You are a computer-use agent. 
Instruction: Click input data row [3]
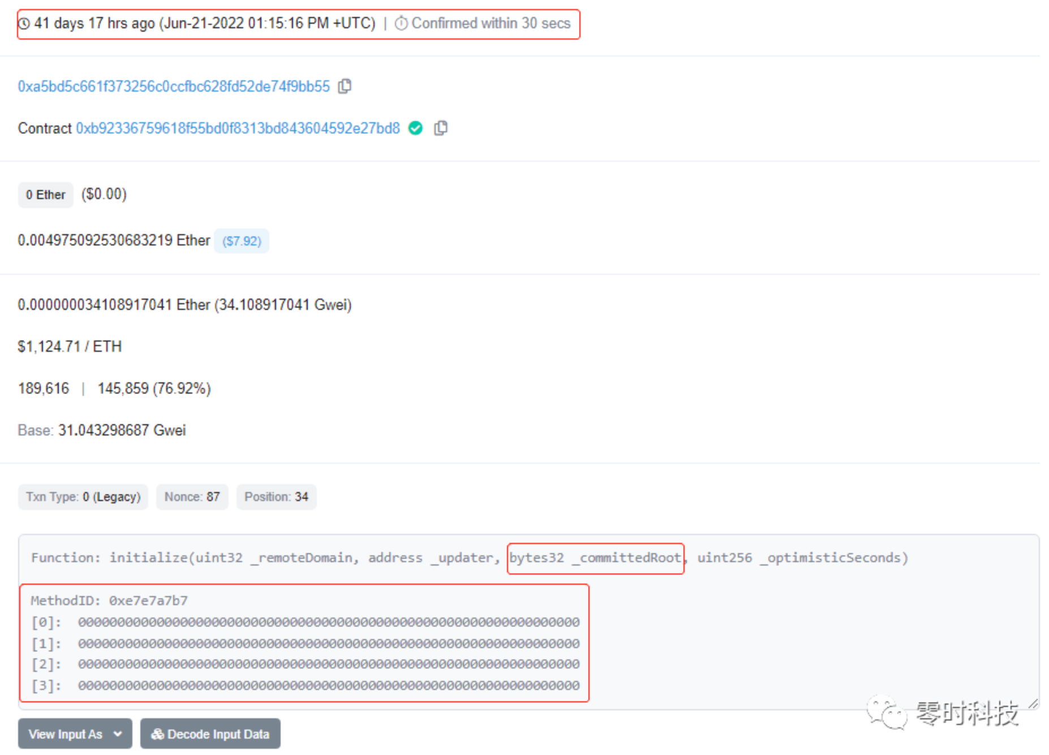[x=306, y=685]
